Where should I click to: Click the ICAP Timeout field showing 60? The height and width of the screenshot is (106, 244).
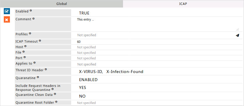click(157, 42)
